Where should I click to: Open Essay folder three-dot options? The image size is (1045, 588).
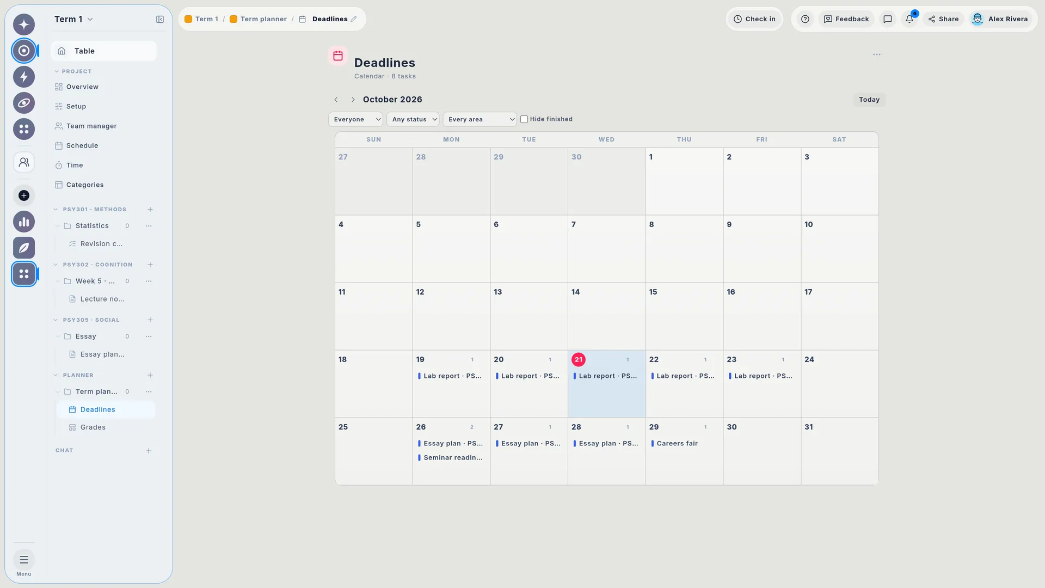click(x=149, y=336)
